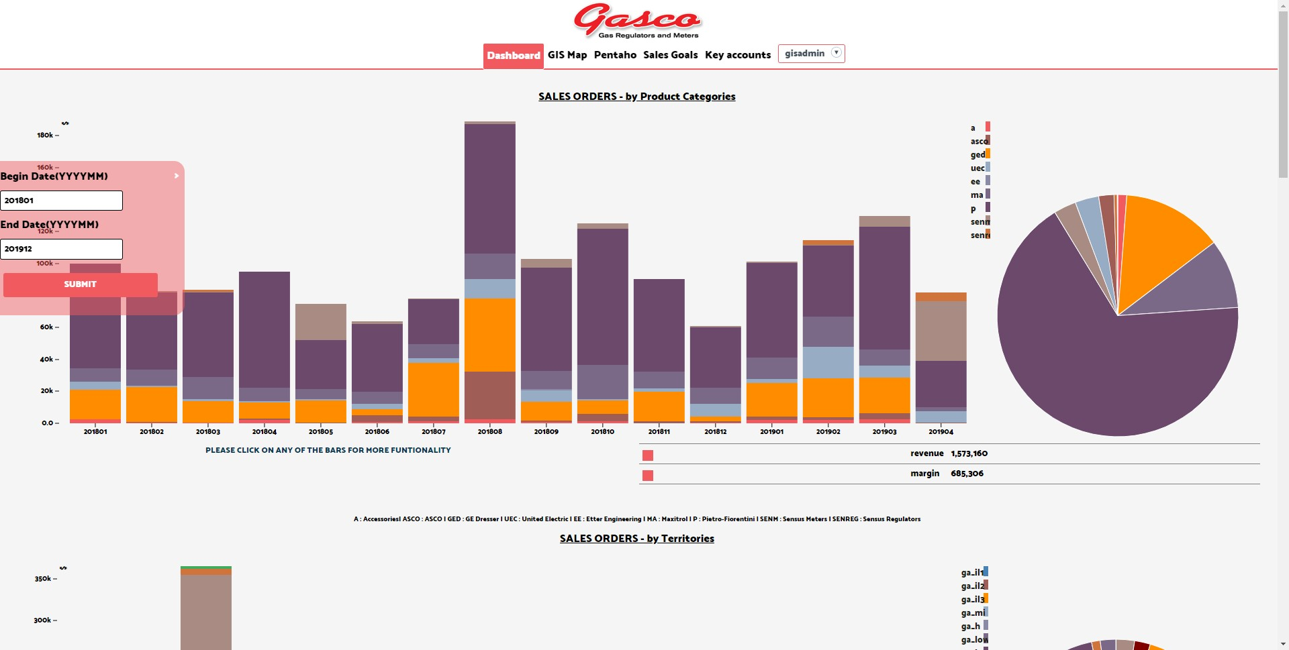Select the p legend color swatch
Image resolution: width=1289 pixels, height=650 pixels.
click(x=988, y=207)
